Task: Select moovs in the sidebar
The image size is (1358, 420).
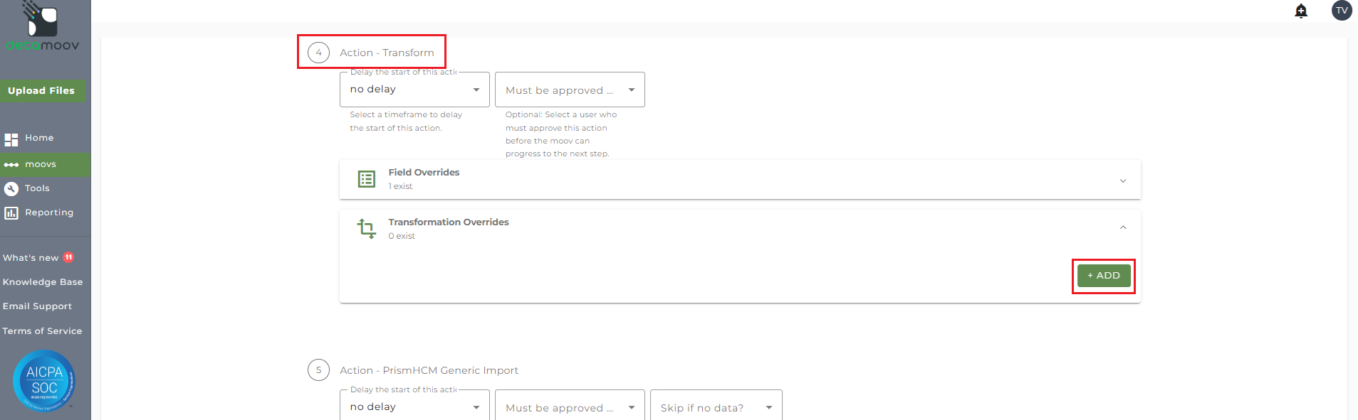Action: click(41, 164)
